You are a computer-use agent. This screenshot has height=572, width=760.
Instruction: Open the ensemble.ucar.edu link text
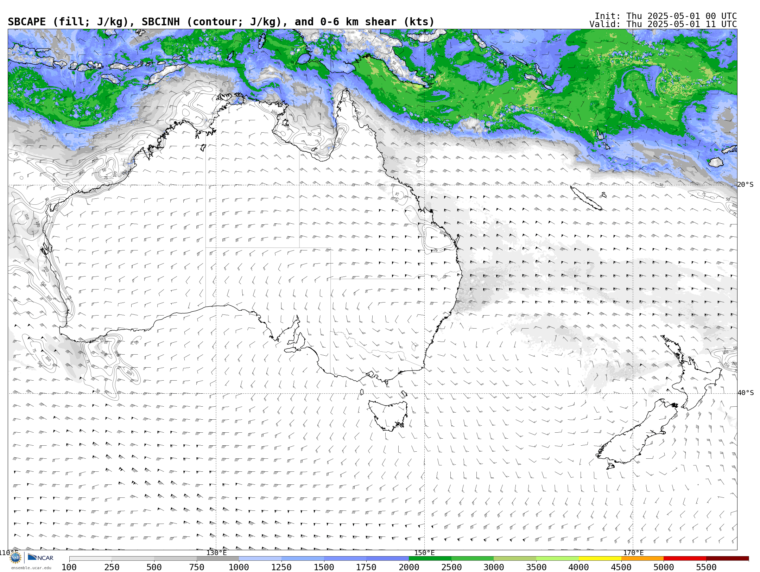coord(31,568)
